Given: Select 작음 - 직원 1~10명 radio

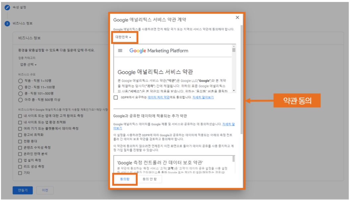Looking at the screenshot, I should tap(20, 81).
